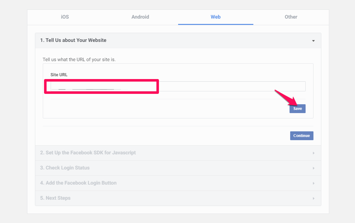Click the "Site URL" label
The width and height of the screenshot is (355, 223).
coord(59,75)
